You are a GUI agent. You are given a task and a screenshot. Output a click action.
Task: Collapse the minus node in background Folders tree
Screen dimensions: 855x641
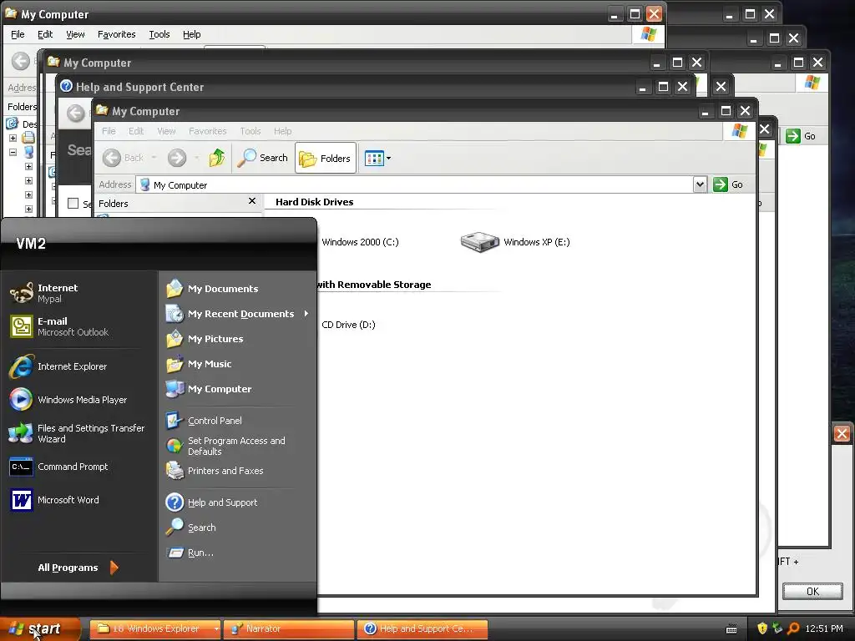pos(13,152)
